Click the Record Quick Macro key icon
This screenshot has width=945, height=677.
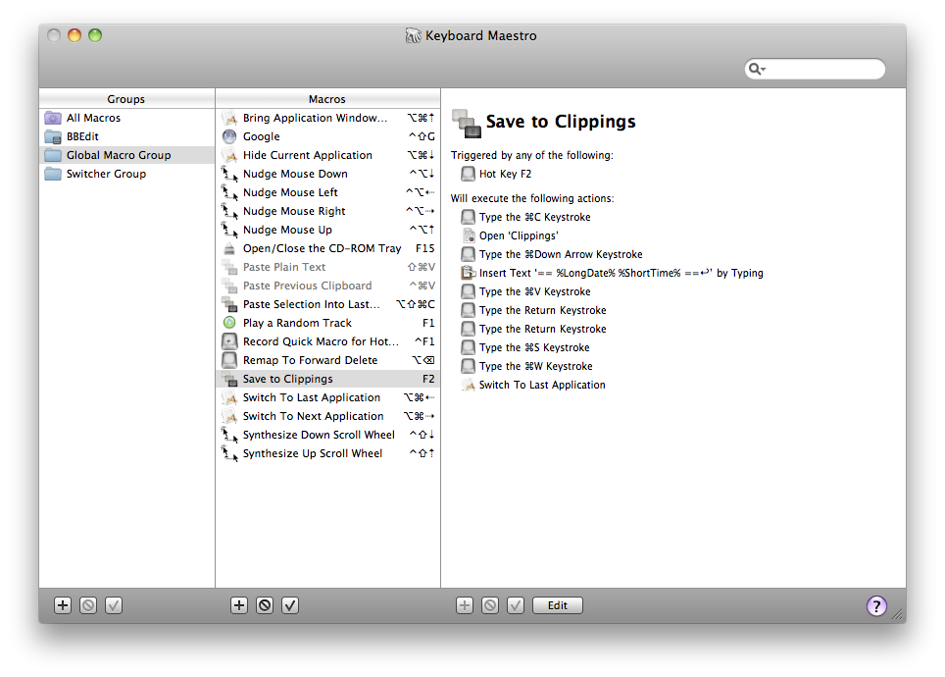point(229,341)
